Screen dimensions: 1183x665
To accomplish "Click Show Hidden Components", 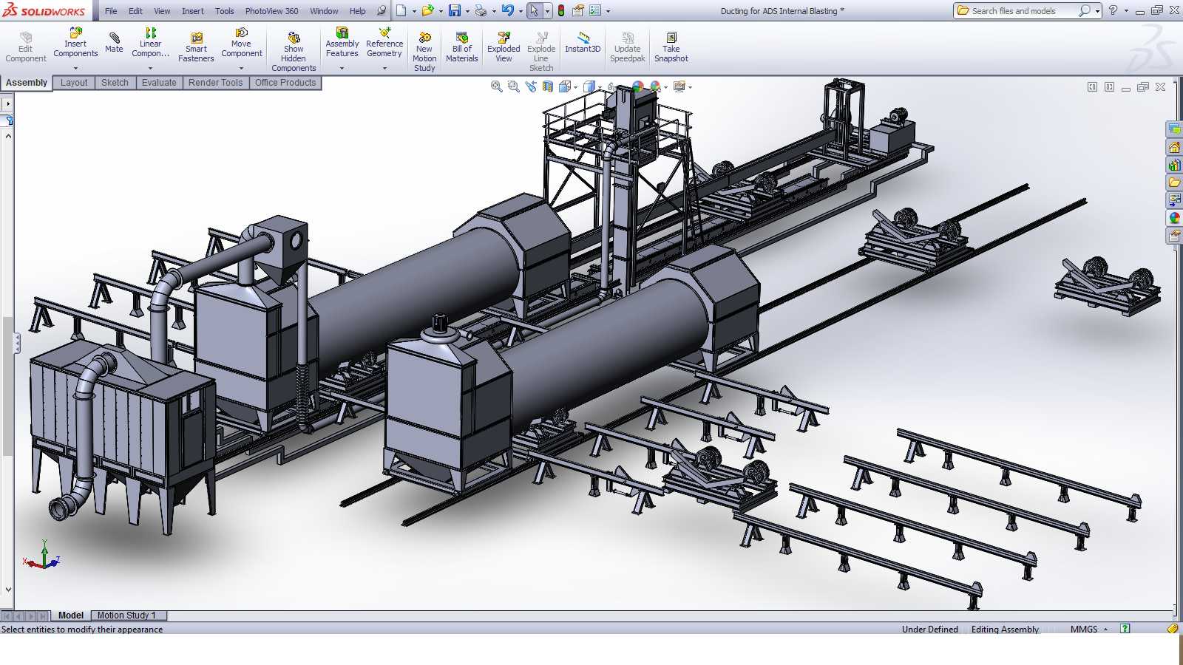I will (294, 51).
